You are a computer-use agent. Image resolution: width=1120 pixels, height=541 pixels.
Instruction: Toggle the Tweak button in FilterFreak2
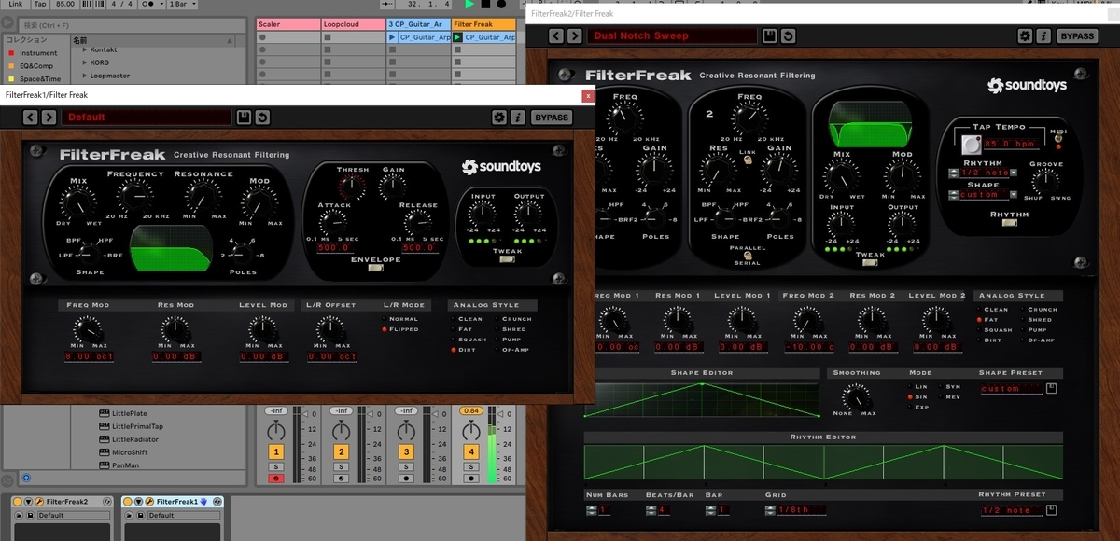(x=869, y=263)
